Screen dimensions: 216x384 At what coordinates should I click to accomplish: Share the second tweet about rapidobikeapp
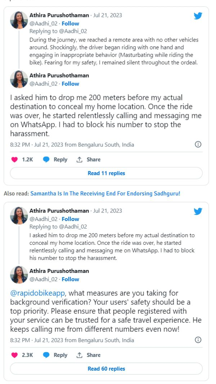point(89,355)
